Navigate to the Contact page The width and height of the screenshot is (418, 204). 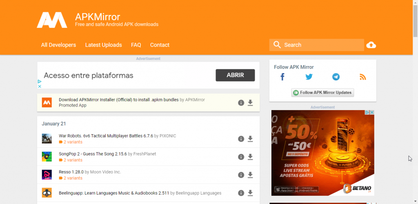point(160,45)
